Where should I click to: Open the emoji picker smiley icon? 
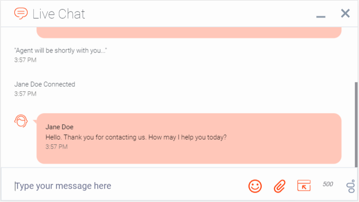coord(255,186)
